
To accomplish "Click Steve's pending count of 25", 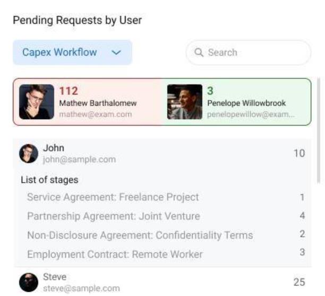I will (x=299, y=282).
